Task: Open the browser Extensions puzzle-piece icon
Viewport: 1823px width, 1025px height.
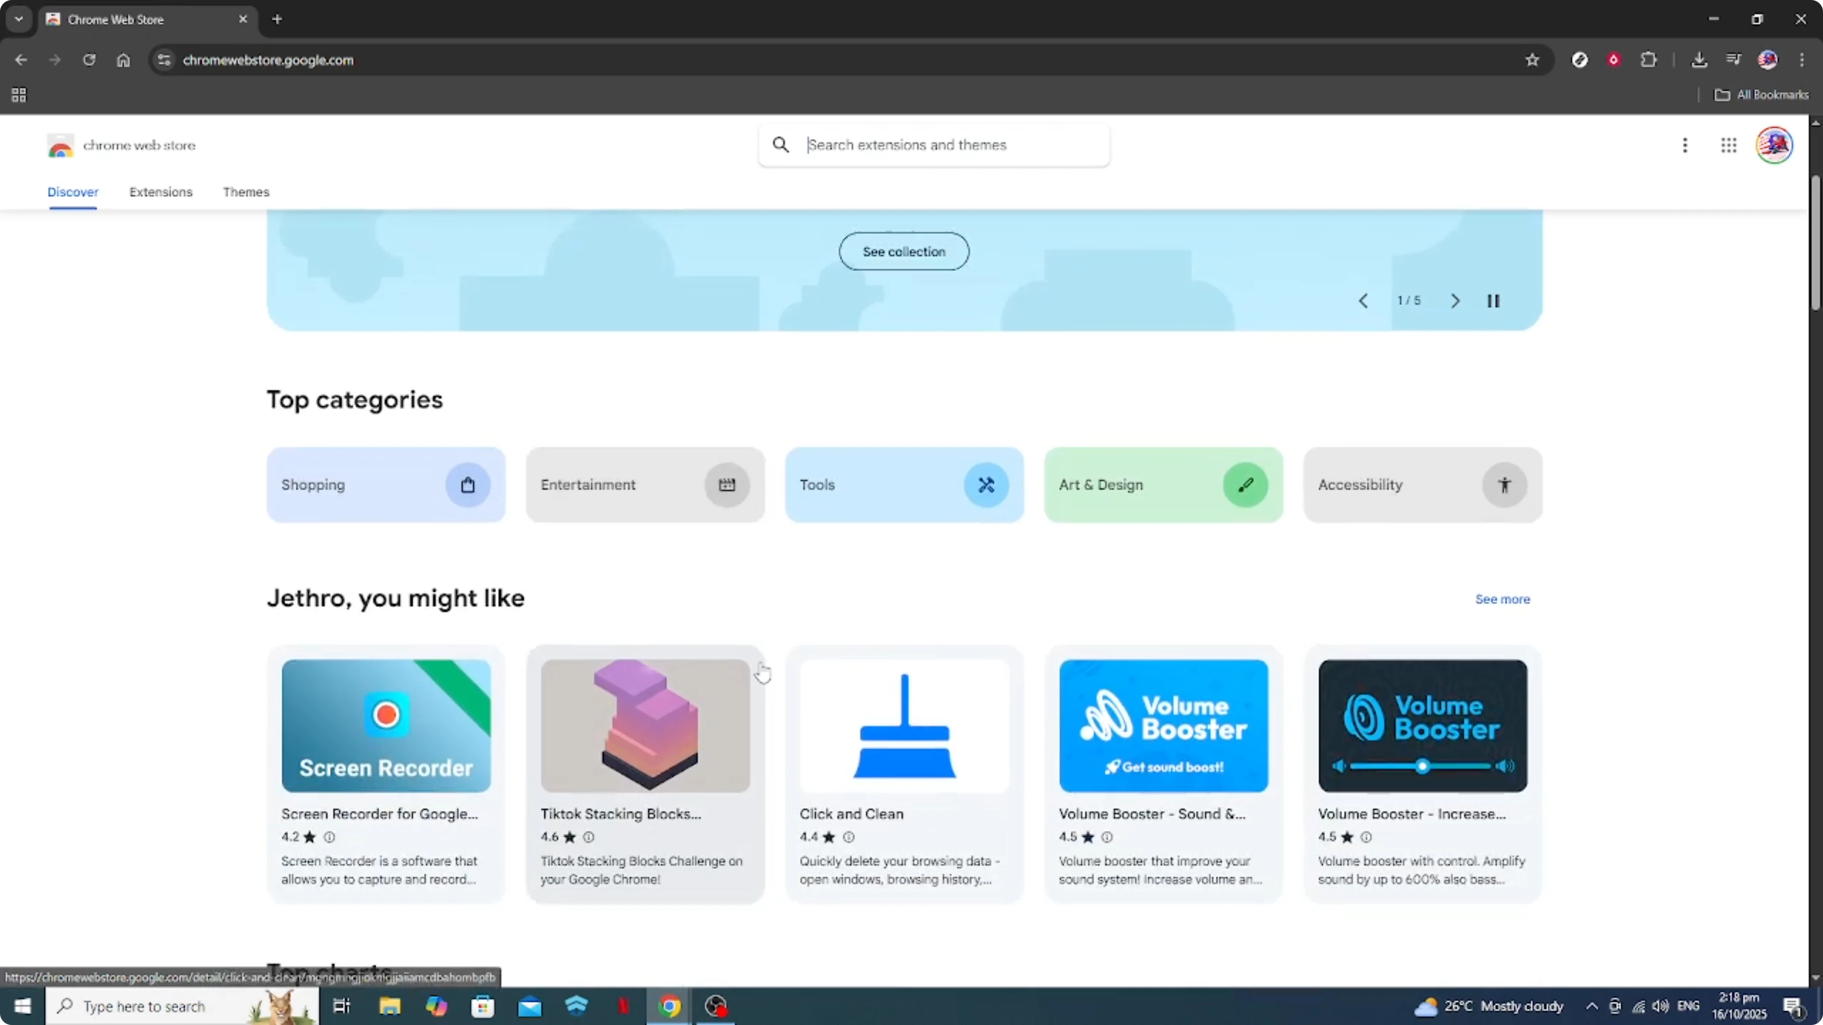Action: (1649, 60)
